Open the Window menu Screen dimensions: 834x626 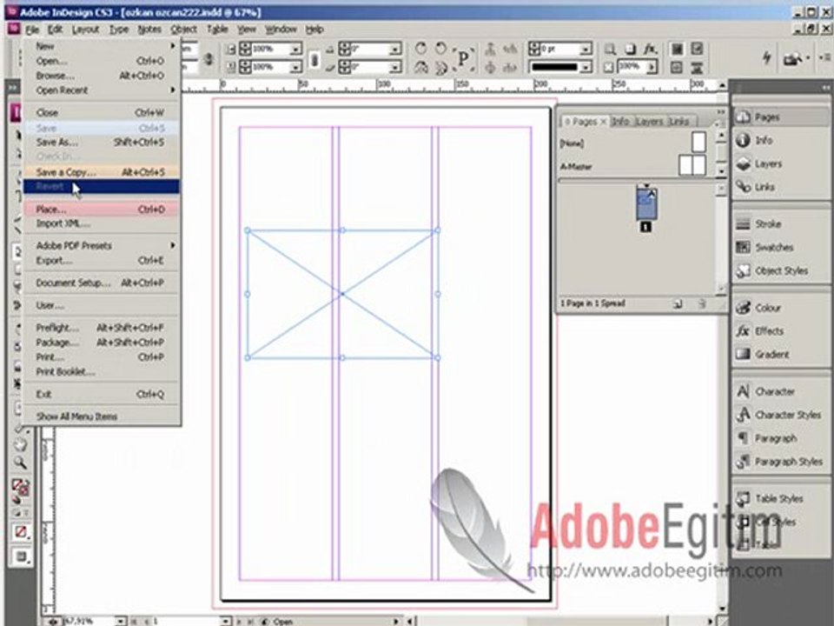pos(281,30)
